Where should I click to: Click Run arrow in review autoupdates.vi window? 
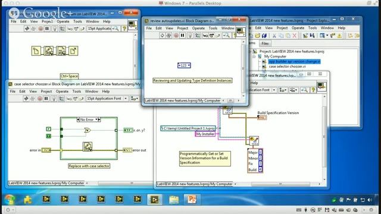coord(162,36)
